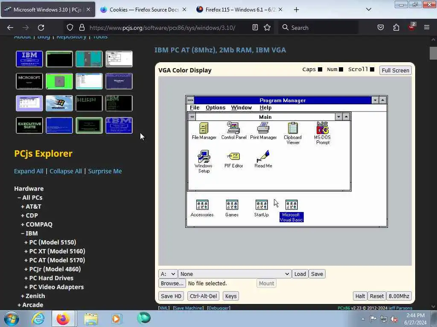
Task: Click the Full Screen button
Action: (x=396, y=70)
